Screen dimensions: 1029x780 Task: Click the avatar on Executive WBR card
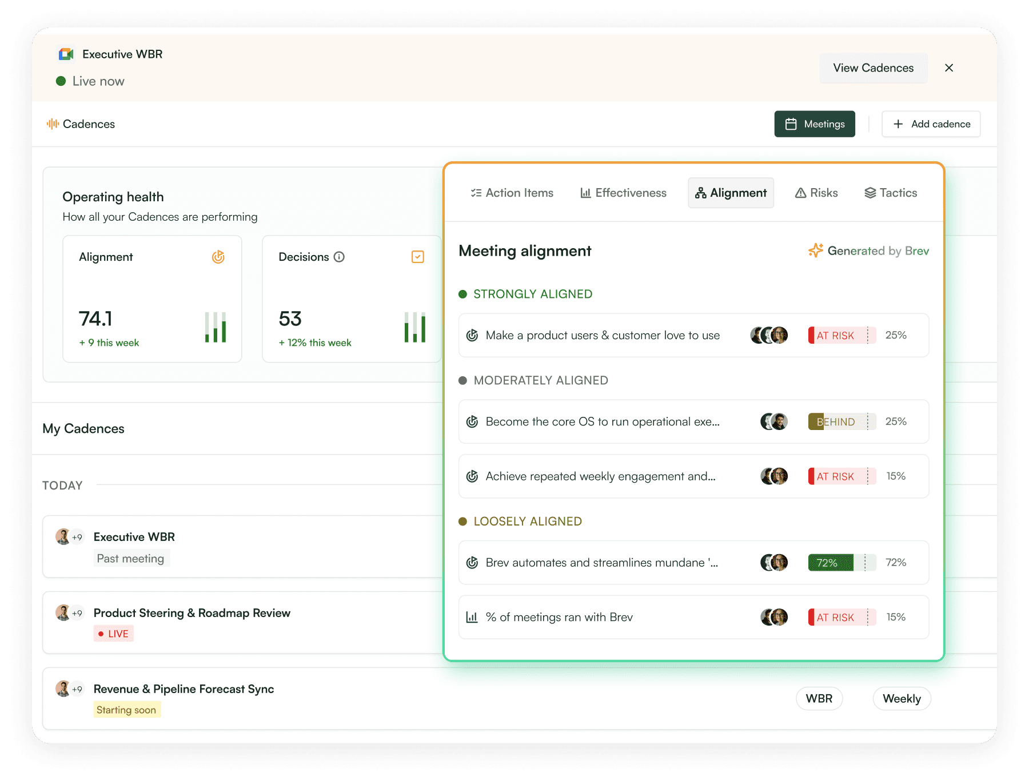click(x=63, y=537)
